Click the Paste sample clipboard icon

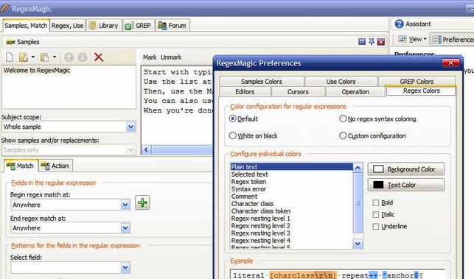tap(45, 57)
